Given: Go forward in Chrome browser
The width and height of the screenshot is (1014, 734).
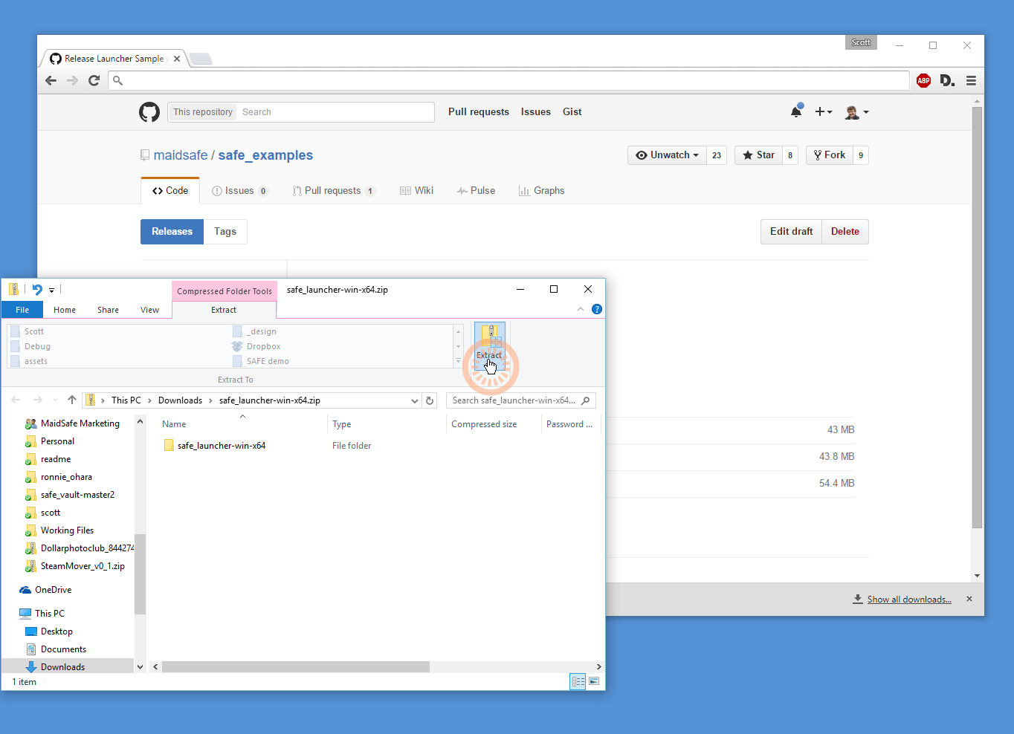Looking at the screenshot, I should pyautogui.click(x=72, y=80).
